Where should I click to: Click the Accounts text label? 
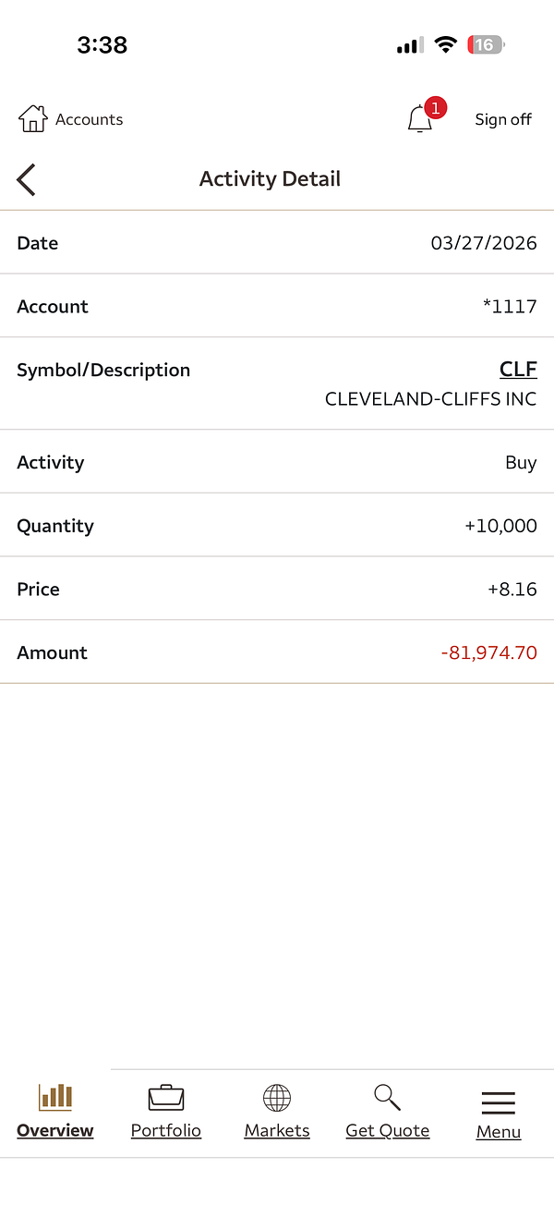coord(89,119)
